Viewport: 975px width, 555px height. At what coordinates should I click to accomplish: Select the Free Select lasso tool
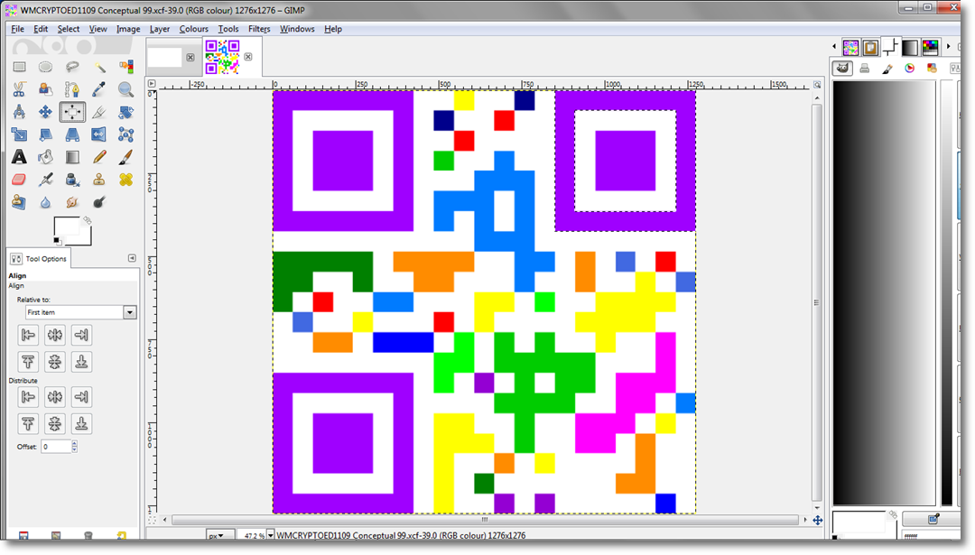click(x=72, y=67)
